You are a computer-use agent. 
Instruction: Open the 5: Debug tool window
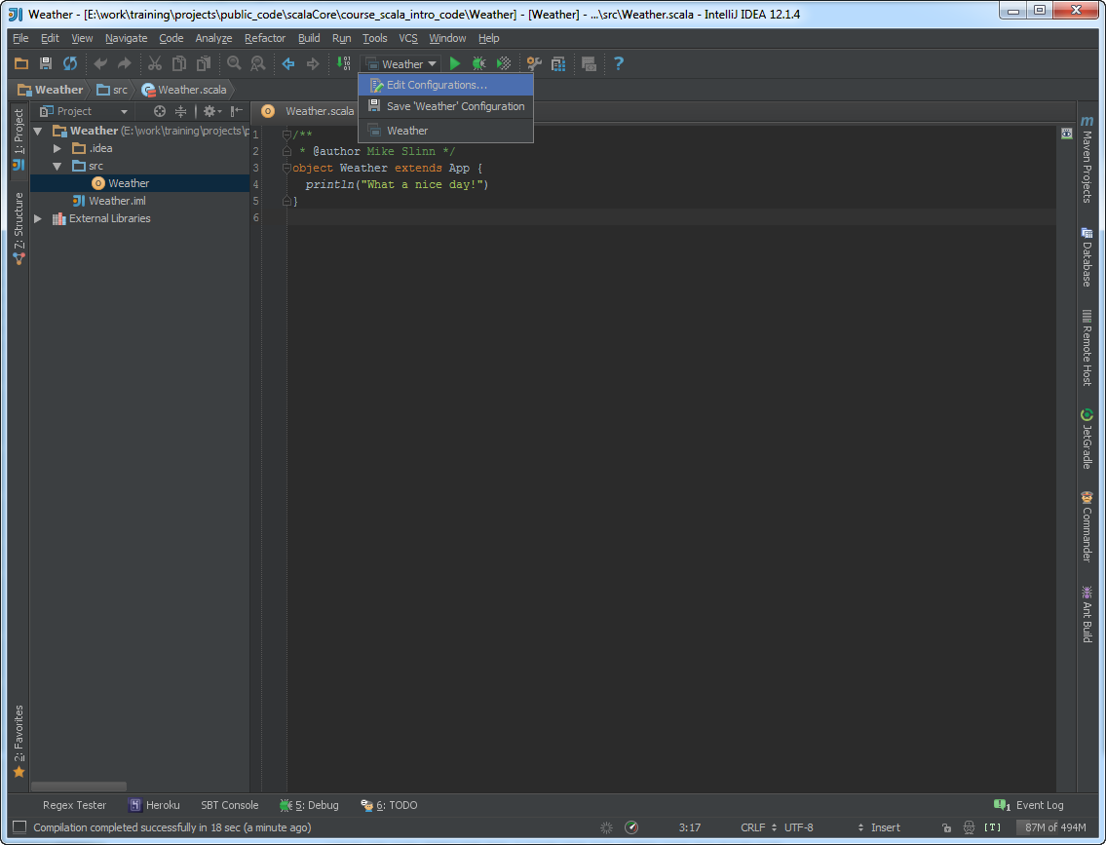coord(309,805)
